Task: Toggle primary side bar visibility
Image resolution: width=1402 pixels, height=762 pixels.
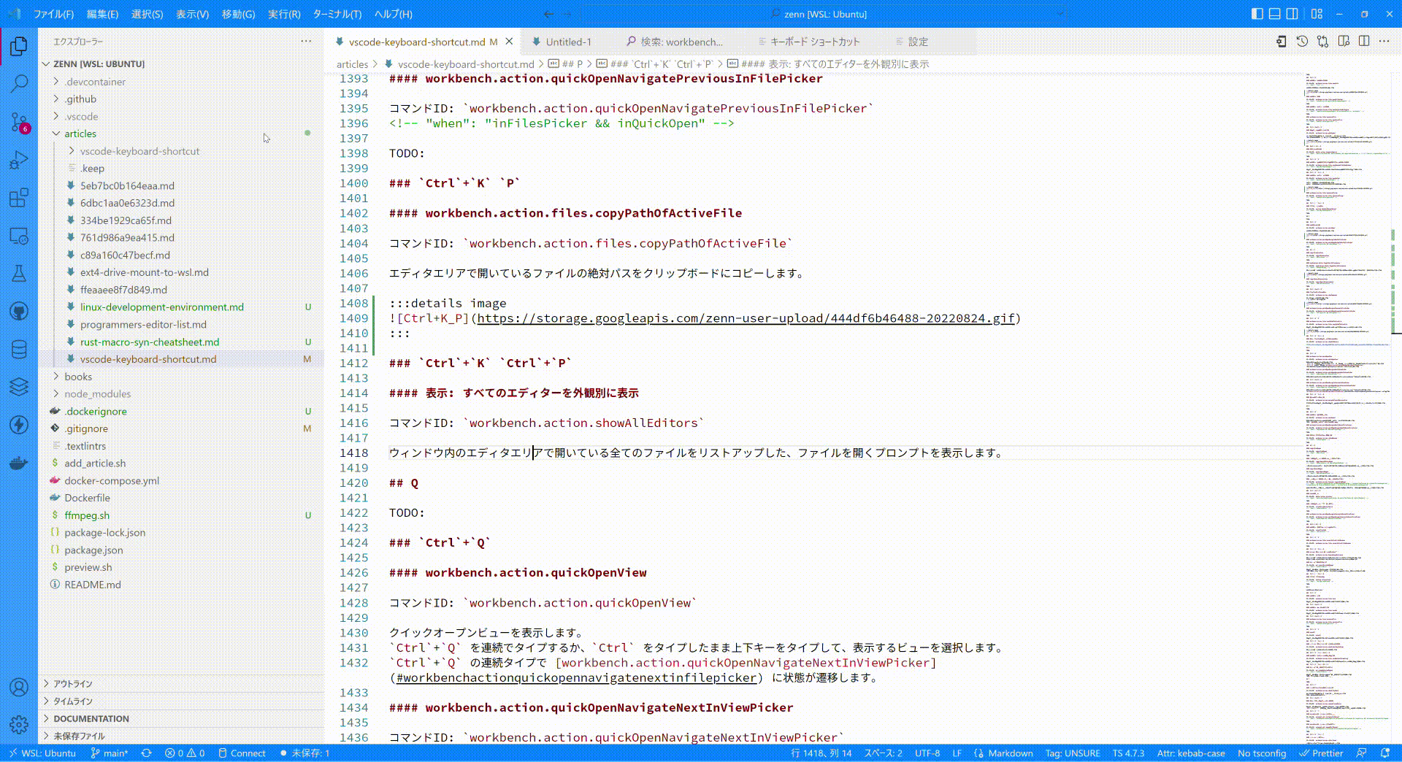Action: 1257,14
